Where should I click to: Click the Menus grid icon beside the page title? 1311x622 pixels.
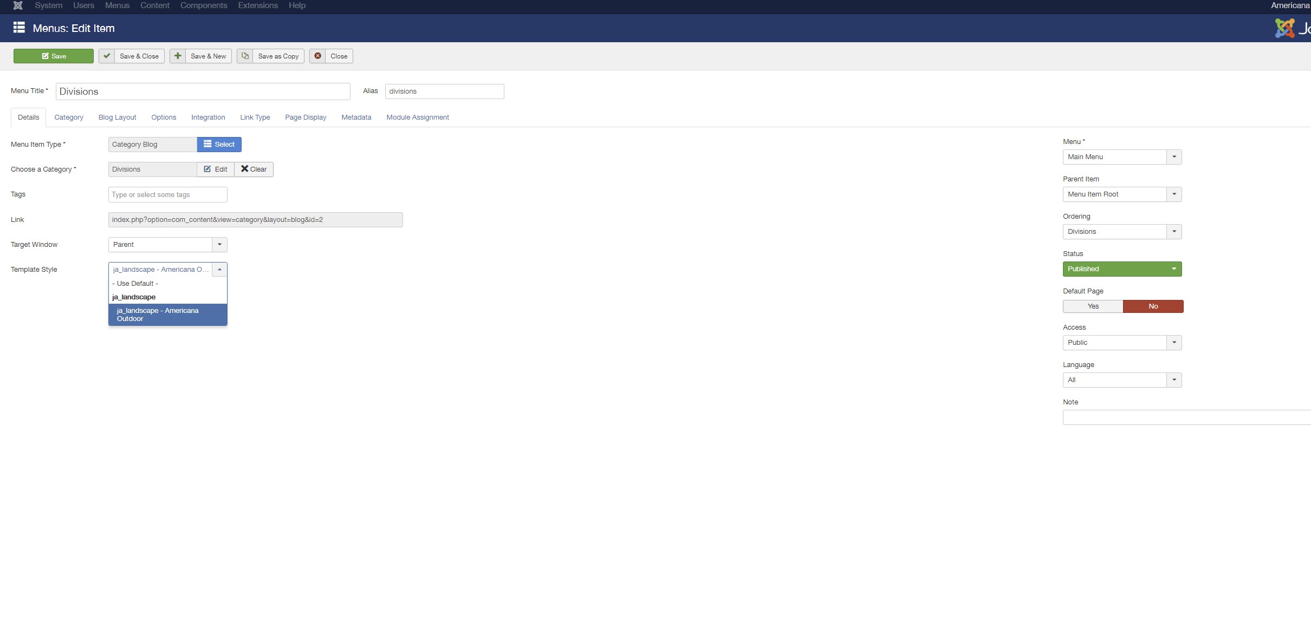coord(19,28)
